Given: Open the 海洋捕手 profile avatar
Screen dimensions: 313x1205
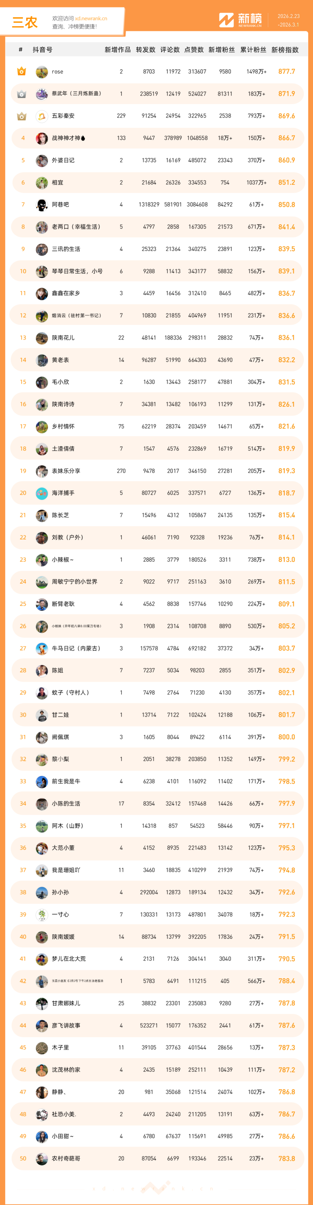Looking at the screenshot, I should tap(42, 493).
